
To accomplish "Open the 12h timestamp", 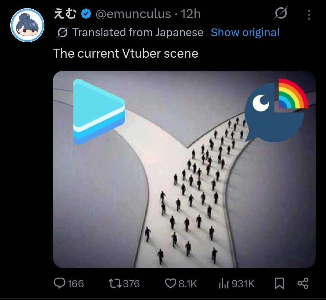I will [x=190, y=14].
